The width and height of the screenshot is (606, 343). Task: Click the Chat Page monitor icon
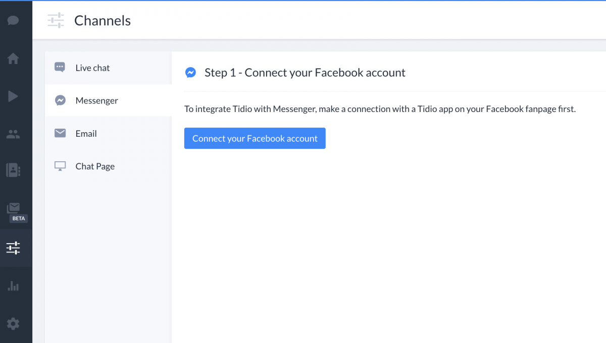60,166
